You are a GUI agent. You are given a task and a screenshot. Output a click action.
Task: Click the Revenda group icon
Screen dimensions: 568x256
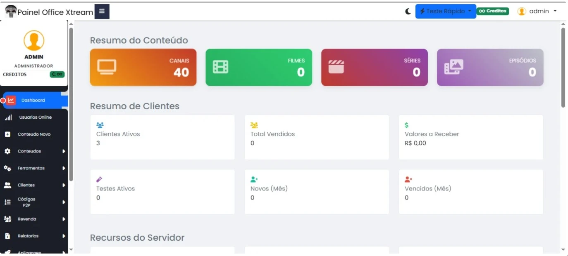7,219
